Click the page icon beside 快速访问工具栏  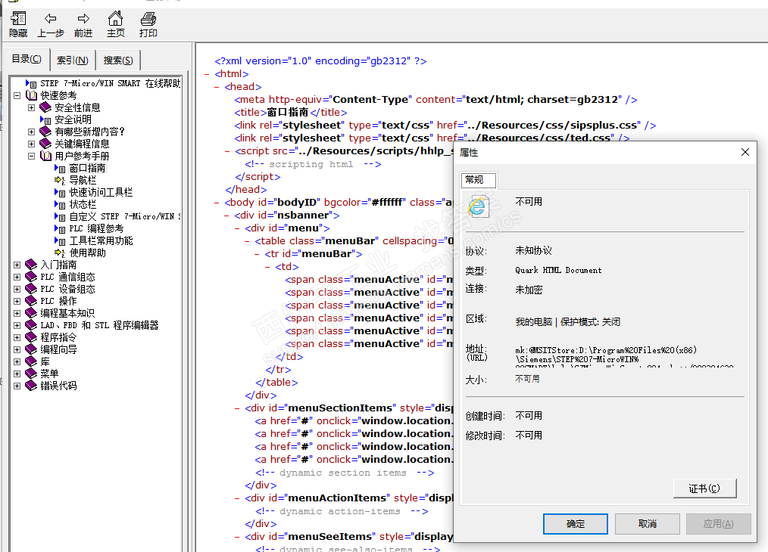click(x=60, y=193)
